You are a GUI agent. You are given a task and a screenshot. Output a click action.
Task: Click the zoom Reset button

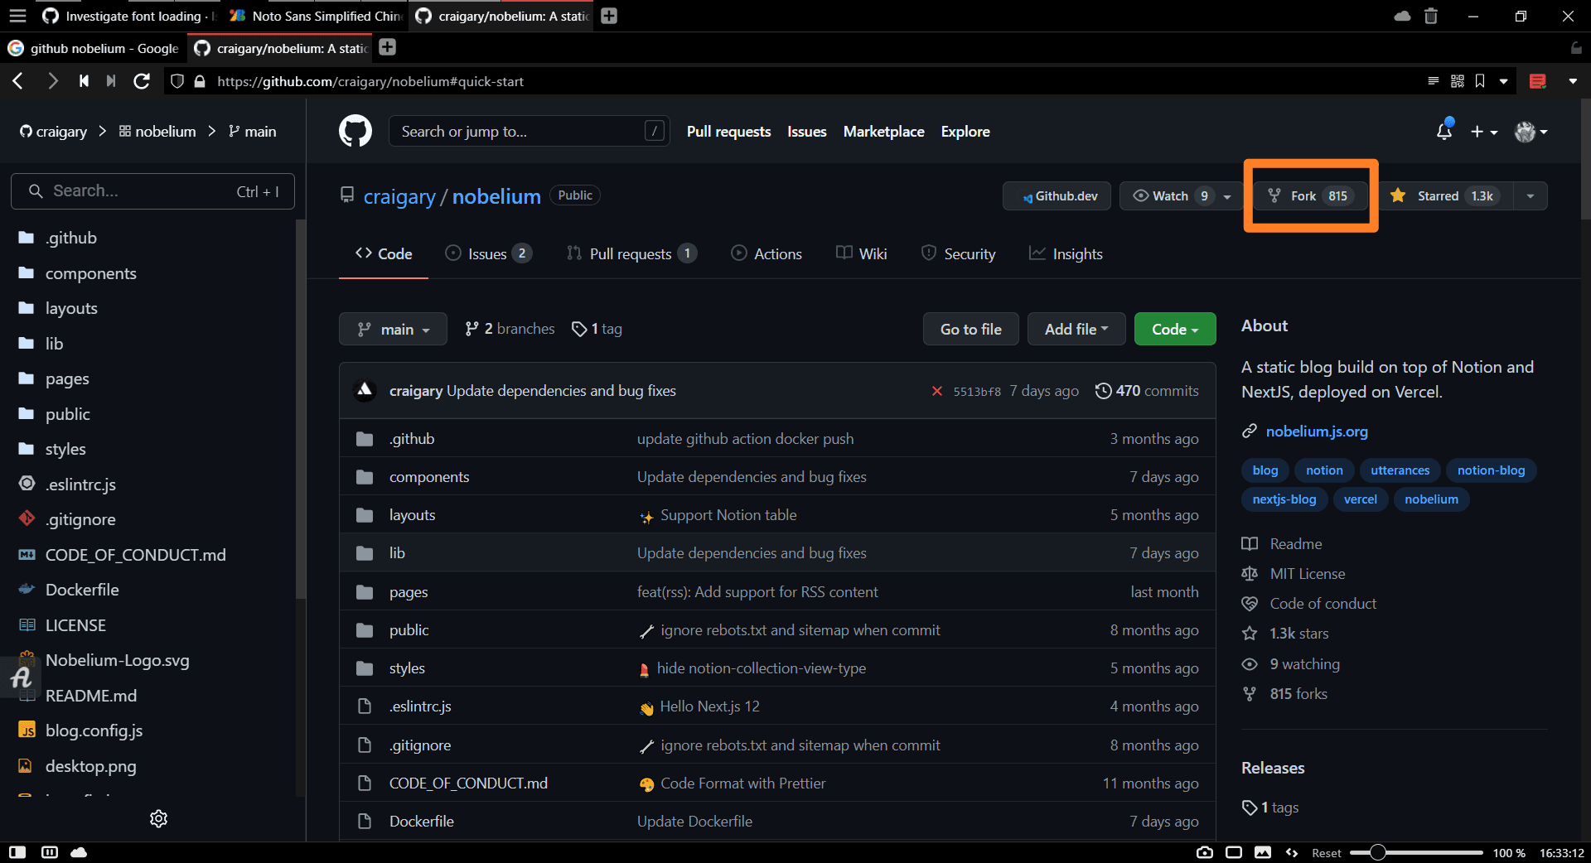pyautogui.click(x=1326, y=853)
